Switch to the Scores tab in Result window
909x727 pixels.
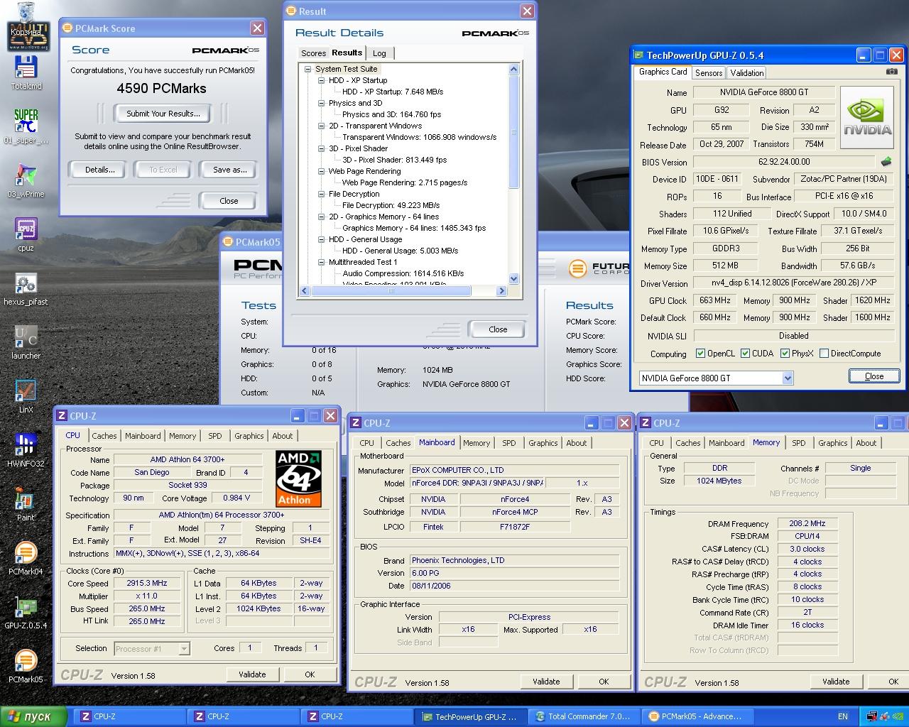pos(313,53)
